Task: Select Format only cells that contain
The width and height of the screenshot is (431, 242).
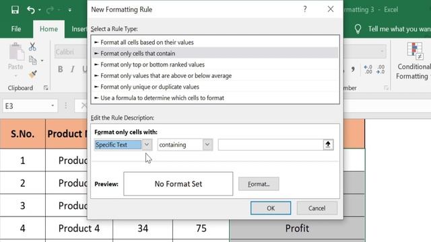Action: click(x=215, y=53)
